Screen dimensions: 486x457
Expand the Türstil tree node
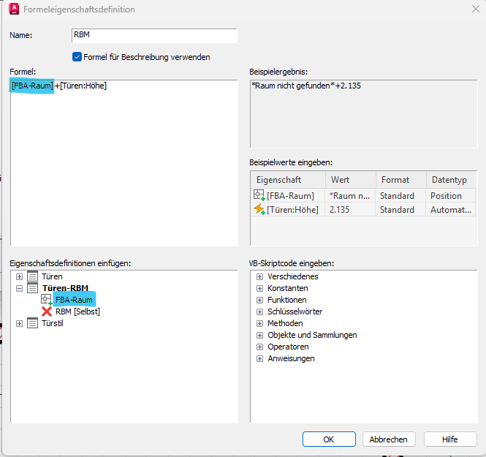(x=19, y=323)
